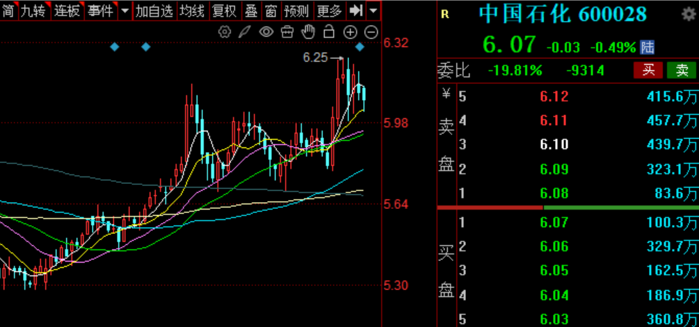Click the rightmost blue diamond event marker
Viewport: 699px width, 327px height.
pyautogui.click(x=360, y=47)
